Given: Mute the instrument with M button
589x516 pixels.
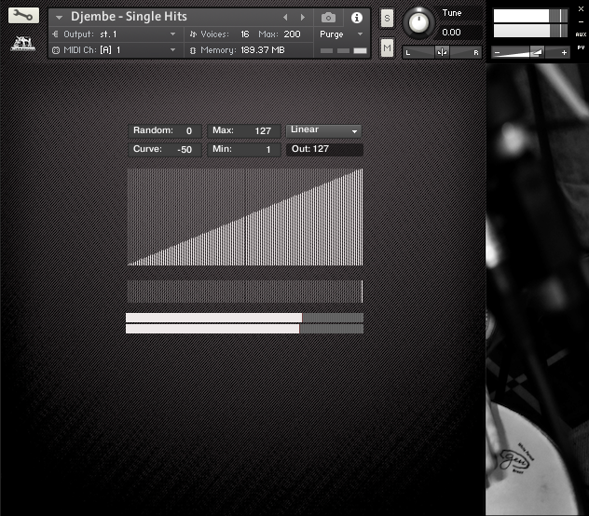Looking at the screenshot, I should click(x=387, y=48).
